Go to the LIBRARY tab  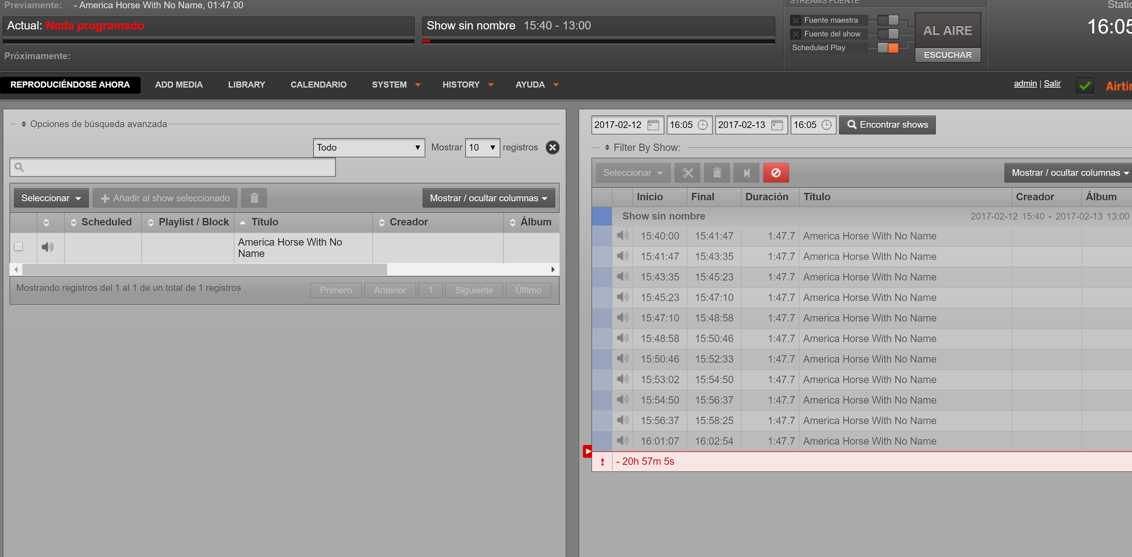246,85
